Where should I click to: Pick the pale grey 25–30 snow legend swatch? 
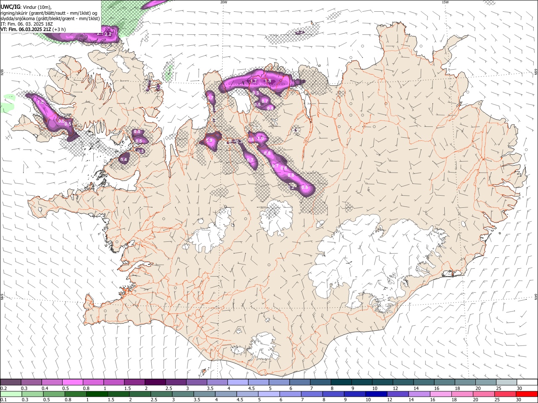click(x=506, y=382)
